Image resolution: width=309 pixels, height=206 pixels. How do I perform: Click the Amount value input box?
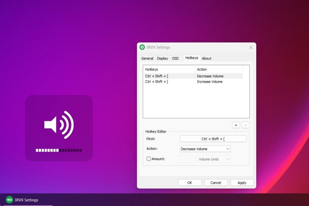187,159
